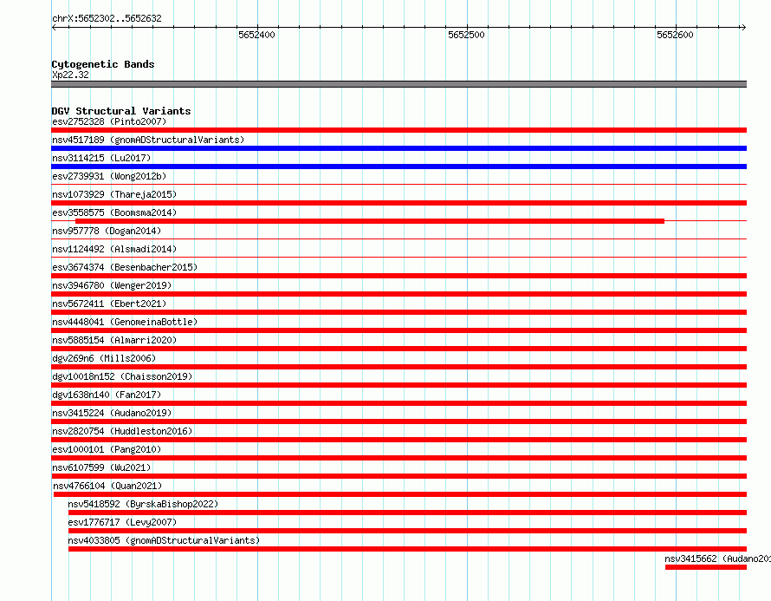Select the DGV Structural Variants track title
The width and height of the screenshot is (771, 601).
click(121, 111)
